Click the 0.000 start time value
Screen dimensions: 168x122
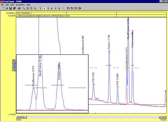(x=18, y=120)
